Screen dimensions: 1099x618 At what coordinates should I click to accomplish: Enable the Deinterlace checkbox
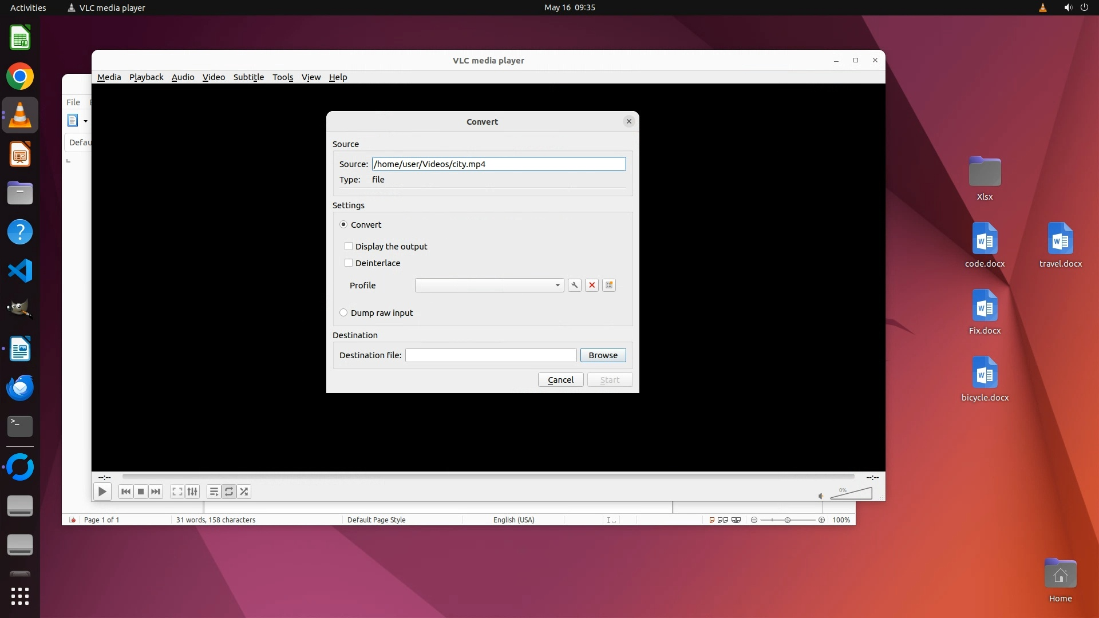349,263
